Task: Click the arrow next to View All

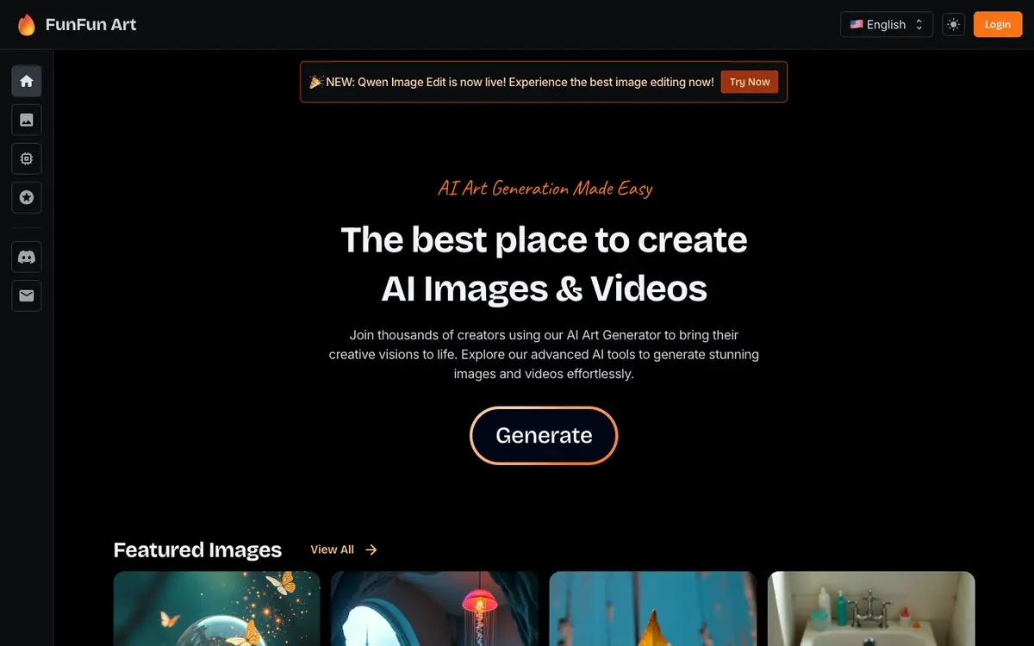Action: coord(371,550)
